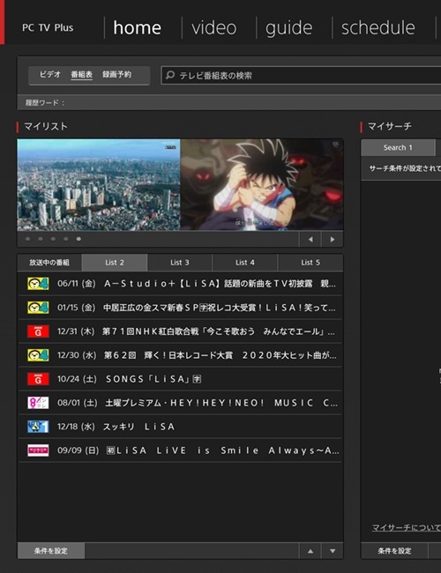Open the マイサーチについて link

coord(406,527)
